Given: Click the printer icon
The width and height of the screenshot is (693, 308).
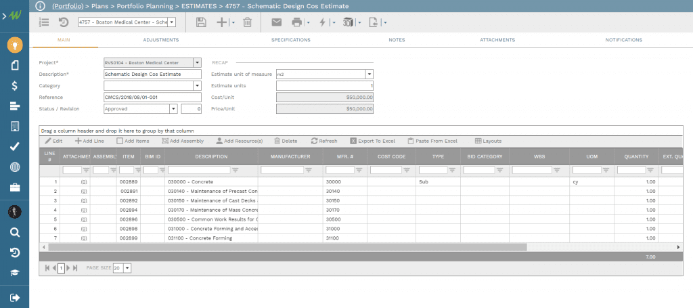Looking at the screenshot, I should point(296,22).
